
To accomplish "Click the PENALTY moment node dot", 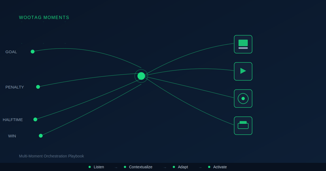I will 38,87.
